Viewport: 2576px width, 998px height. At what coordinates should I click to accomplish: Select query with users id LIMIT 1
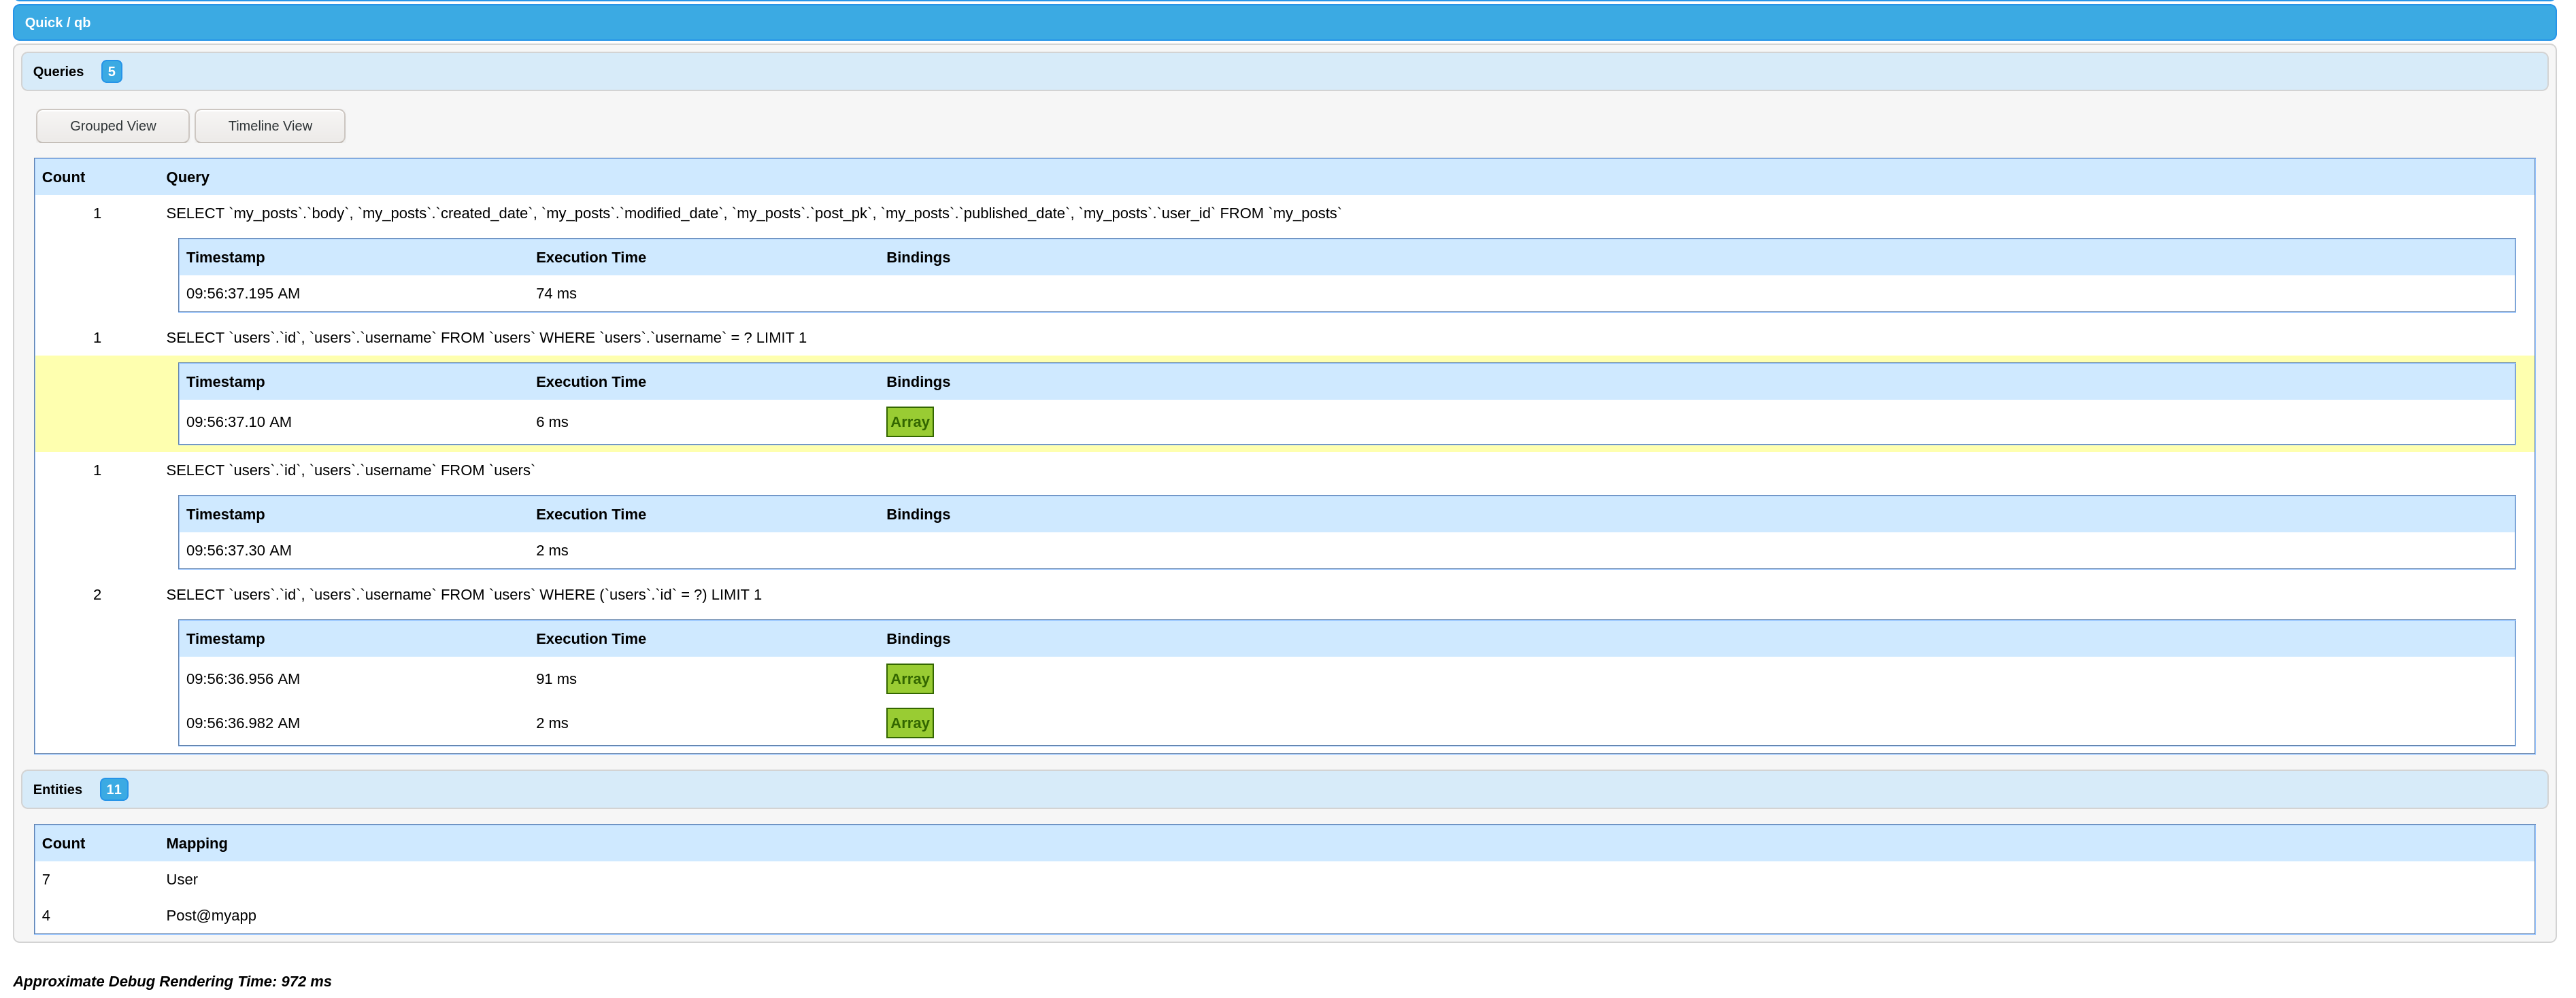pos(463,594)
